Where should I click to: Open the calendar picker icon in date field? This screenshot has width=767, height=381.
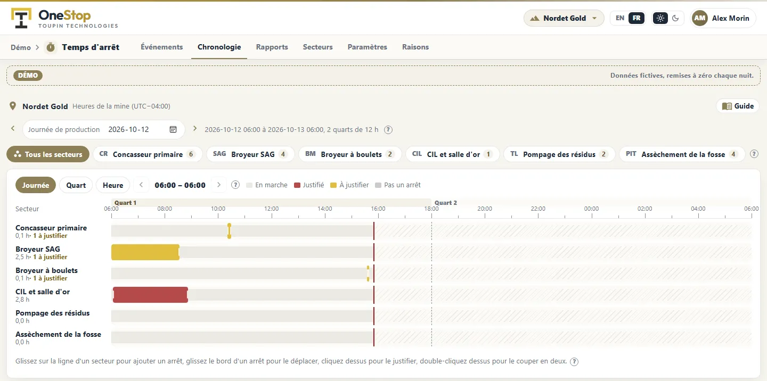pos(173,129)
